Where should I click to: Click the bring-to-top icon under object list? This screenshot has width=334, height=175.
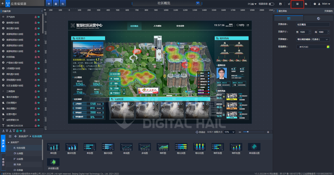click(3, 131)
